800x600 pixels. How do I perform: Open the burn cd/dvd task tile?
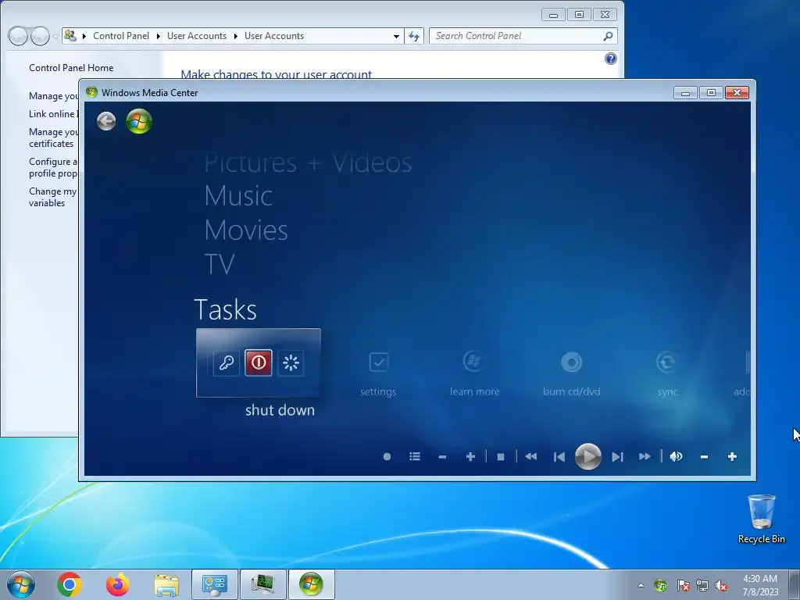(571, 373)
